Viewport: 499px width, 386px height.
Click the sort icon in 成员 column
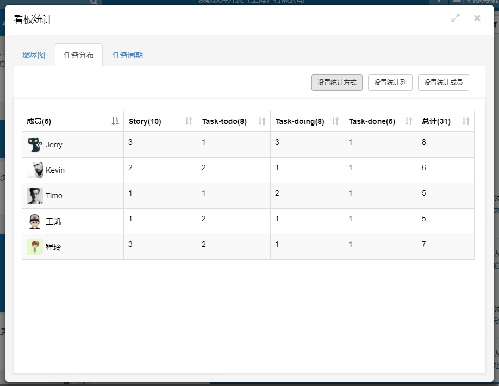click(x=115, y=121)
